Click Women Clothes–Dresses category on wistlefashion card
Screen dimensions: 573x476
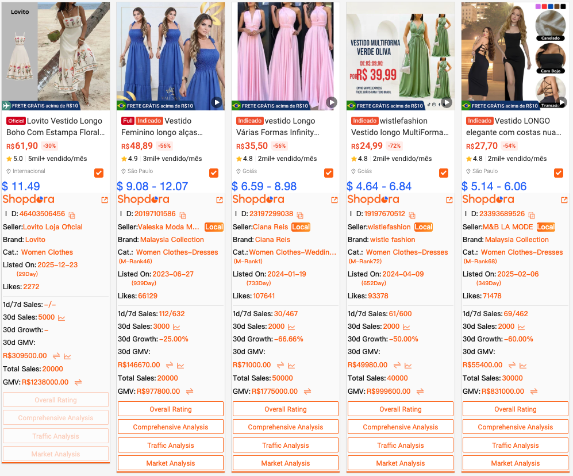pyautogui.click(x=407, y=252)
